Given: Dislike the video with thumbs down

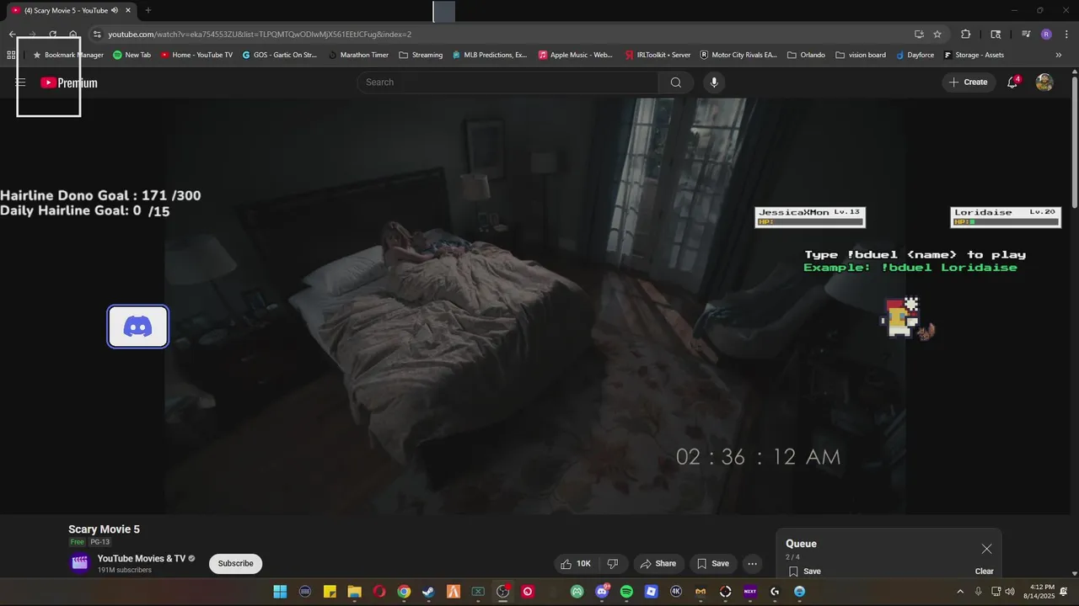Looking at the screenshot, I should coord(613,564).
